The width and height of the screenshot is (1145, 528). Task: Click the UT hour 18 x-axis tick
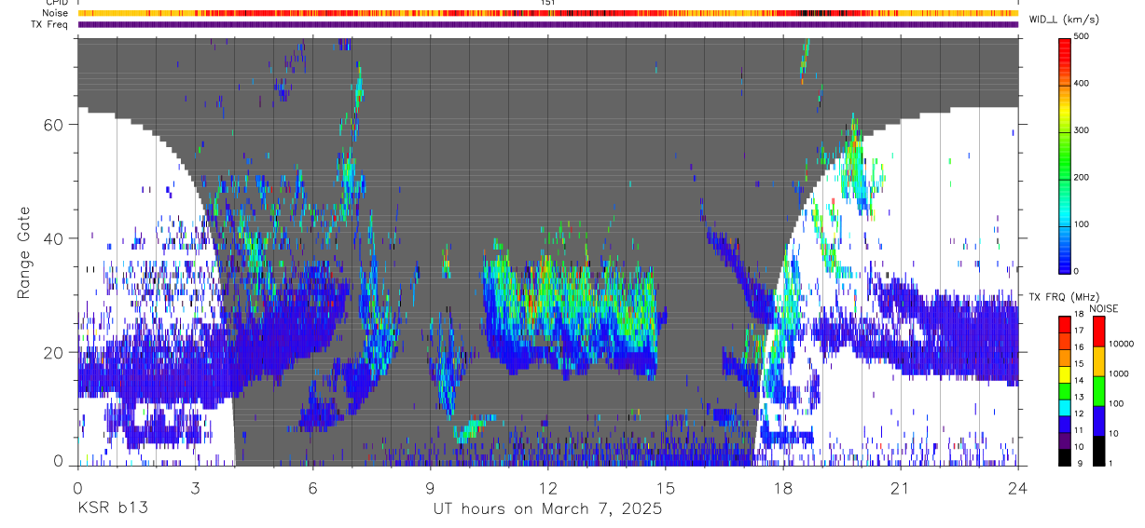click(783, 486)
